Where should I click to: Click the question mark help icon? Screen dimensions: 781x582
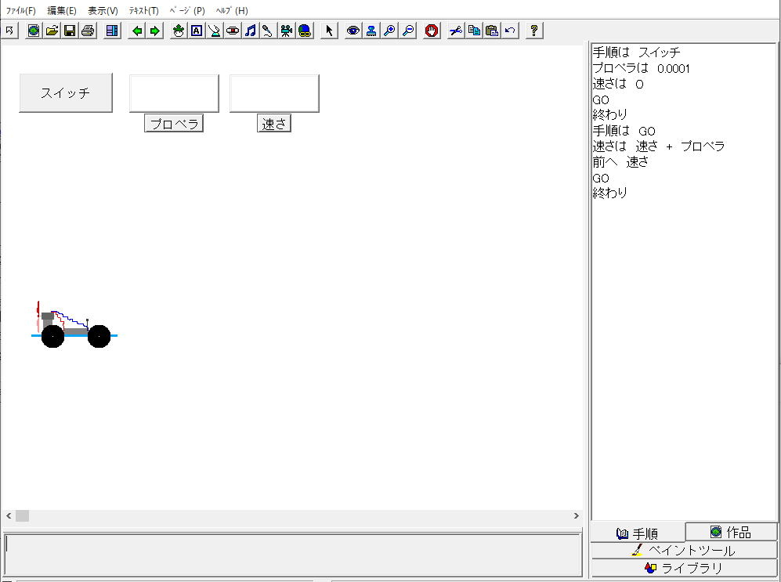click(x=534, y=31)
